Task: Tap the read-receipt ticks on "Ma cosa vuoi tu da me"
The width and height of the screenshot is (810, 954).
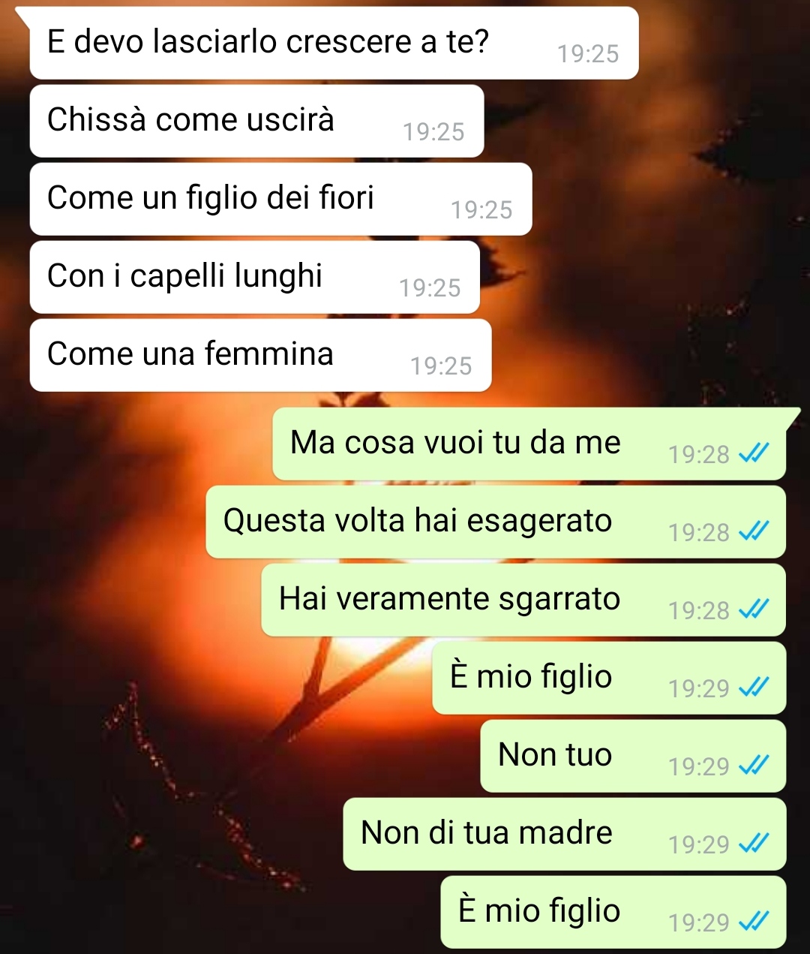Action: [x=753, y=453]
